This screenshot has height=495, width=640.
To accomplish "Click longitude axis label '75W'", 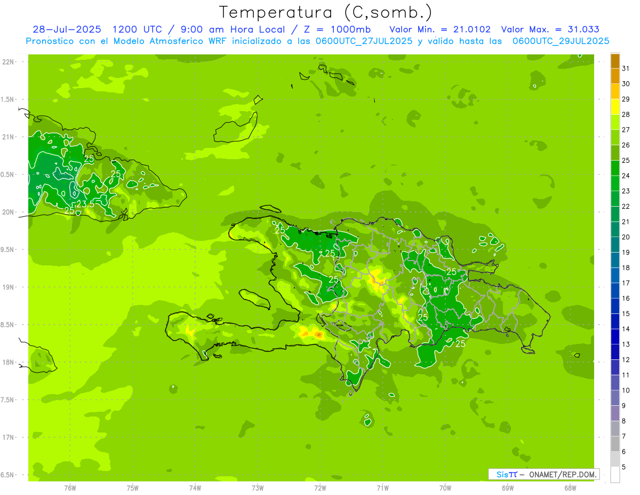I will (x=133, y=488).
